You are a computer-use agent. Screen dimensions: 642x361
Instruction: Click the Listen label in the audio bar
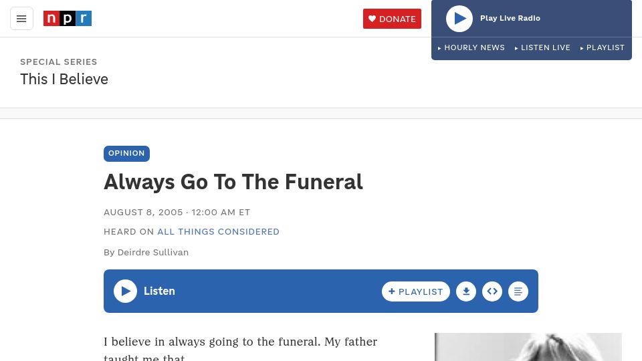point(159,291)
